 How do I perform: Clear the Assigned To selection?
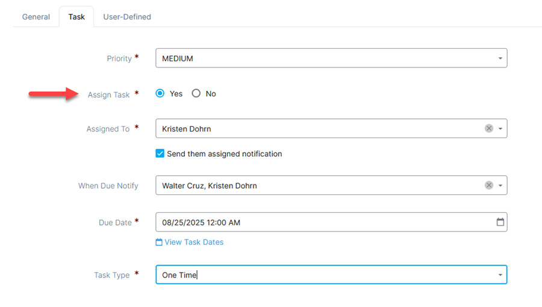click(489, 128)
